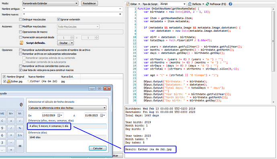Uncheck Ignorar extensión checkbox

[59, 19]
